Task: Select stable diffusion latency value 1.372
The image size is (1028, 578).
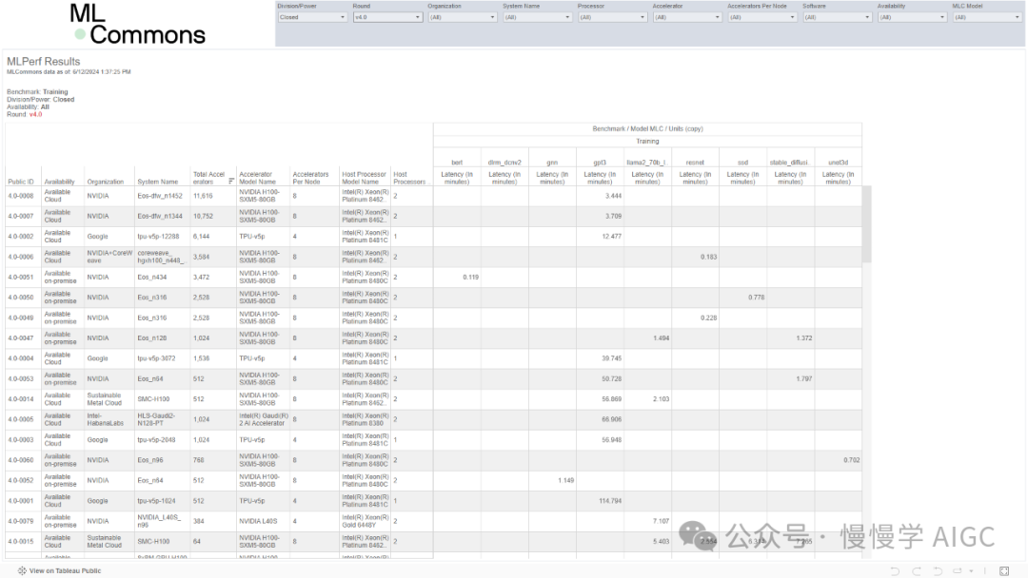Action: (x=803, y=337)
